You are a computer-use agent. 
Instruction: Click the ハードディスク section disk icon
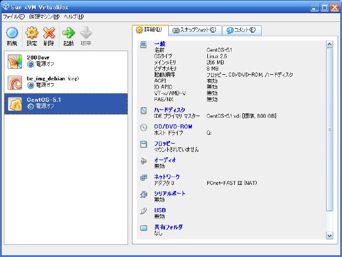[144, 111]
